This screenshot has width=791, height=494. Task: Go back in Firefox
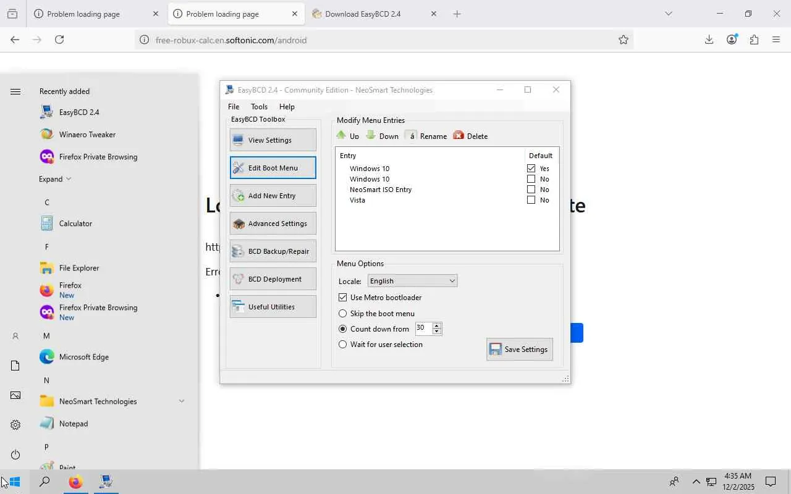[x=15, y=40]
